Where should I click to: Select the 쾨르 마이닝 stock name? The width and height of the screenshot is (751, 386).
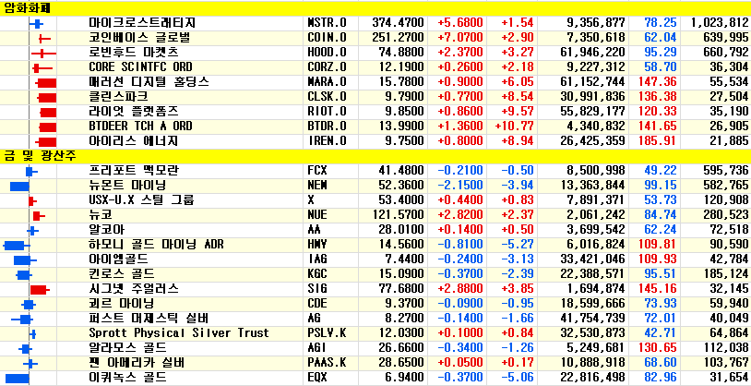[122, 304]
